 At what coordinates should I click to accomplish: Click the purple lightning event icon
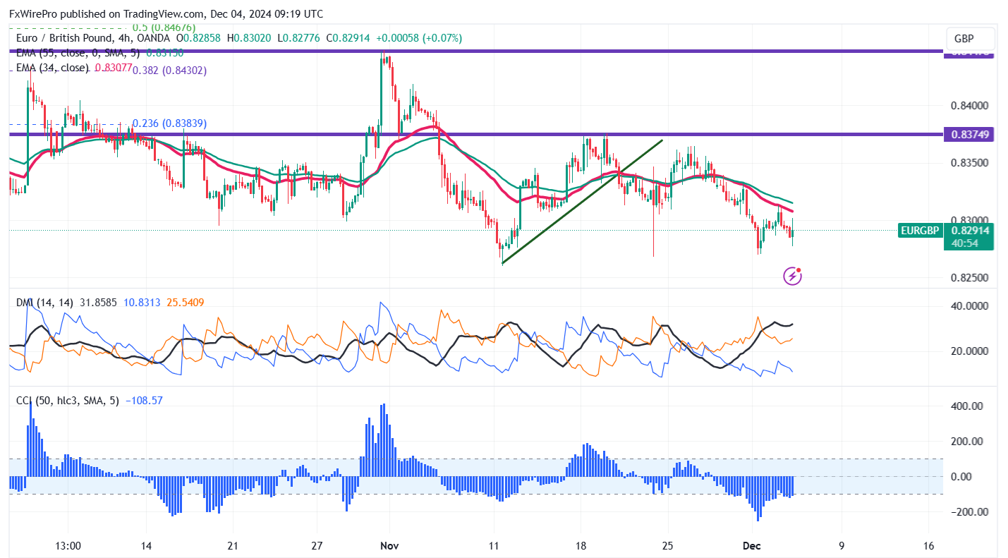click(x=793, y=276)
